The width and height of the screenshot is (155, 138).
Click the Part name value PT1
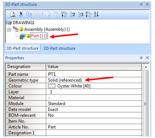point(52,74)
